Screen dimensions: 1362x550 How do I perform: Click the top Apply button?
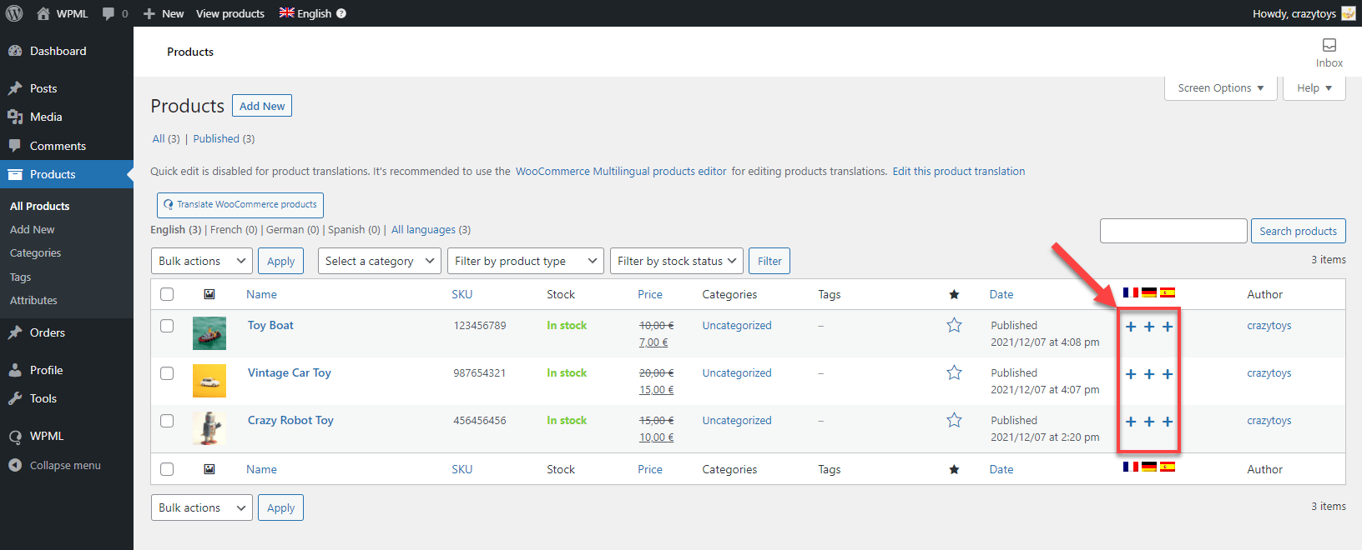(x=280, y=261)
